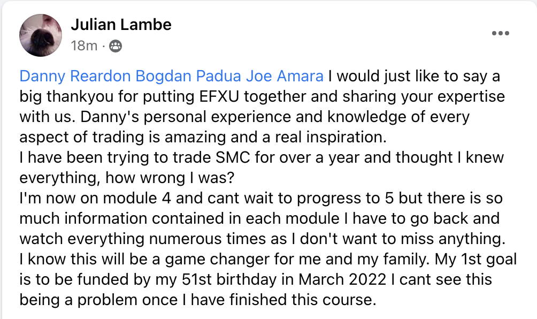
Task: Open the Julian Lambe author name
Action: [x=121, y=25]
